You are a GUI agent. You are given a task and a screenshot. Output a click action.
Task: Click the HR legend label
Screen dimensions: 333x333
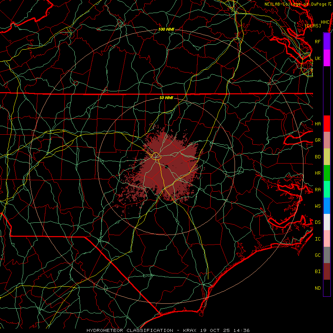pyautogui.click(x=317, y=173)
